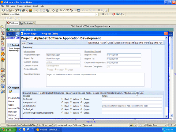Click the binoculars find icon
The image size is (176, 132).
99,10
